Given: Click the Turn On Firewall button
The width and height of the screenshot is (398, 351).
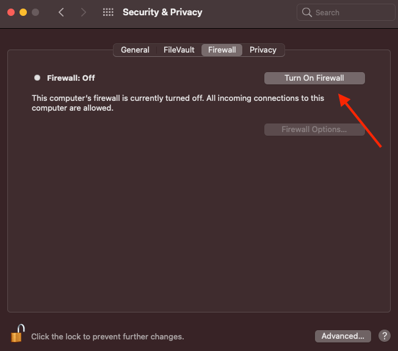Looking at the screenshot, I should click(x=314, y=78).
